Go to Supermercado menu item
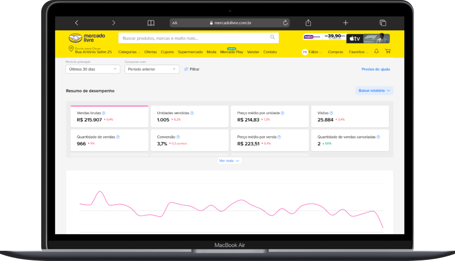The width and height of the screenshot is (455, 261). (x=190, y=52)
